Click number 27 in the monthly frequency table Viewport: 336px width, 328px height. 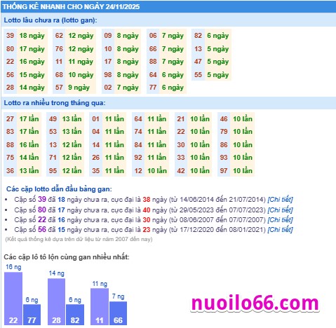[x=10, y=119]
